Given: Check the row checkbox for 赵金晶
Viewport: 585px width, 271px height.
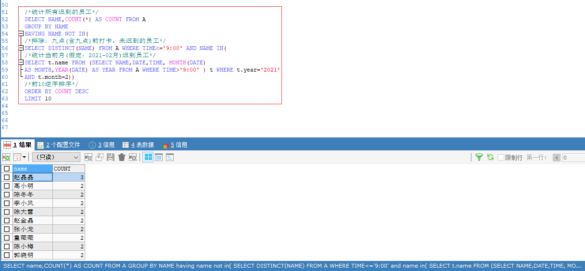Looking at the screenshot, I should 7,221.
